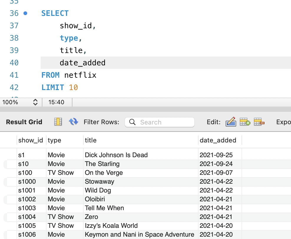
Task: Place cursor on 'date_added' on line 40
Action: point(82,63)
